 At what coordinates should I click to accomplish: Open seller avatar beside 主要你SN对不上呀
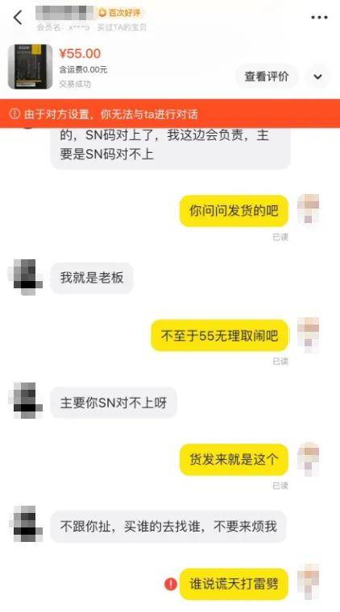click(x=27, y=401)
